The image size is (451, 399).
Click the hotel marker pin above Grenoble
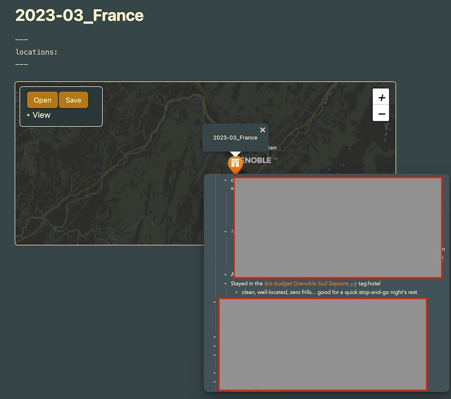235,164
